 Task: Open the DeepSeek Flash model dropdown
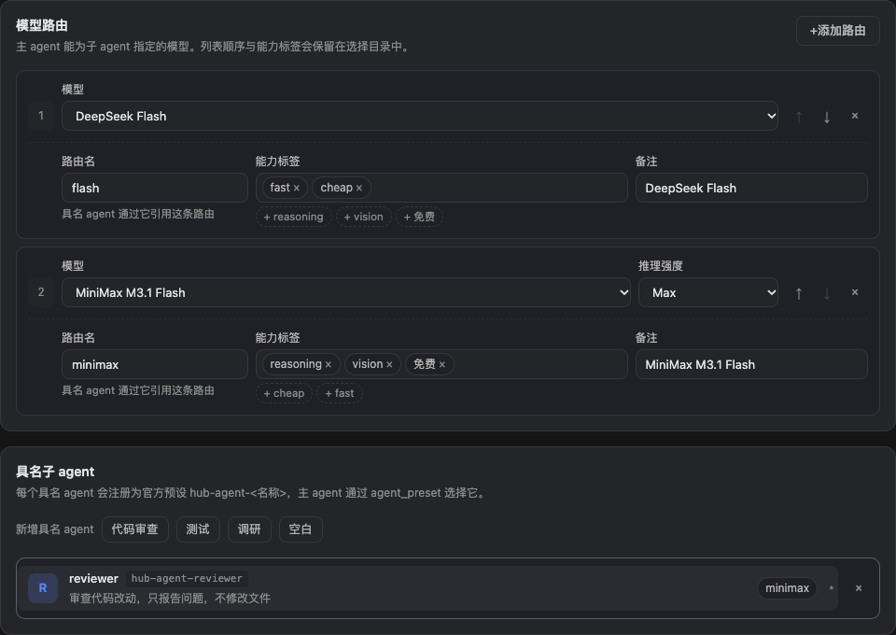pyautogui.click(x=419, y=116)
